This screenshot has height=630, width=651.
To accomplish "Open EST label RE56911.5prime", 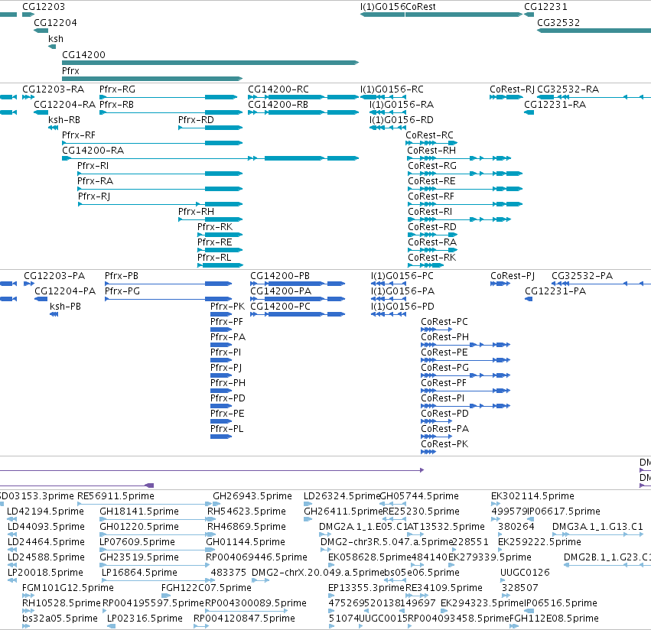I will click(x=116, y=496).
